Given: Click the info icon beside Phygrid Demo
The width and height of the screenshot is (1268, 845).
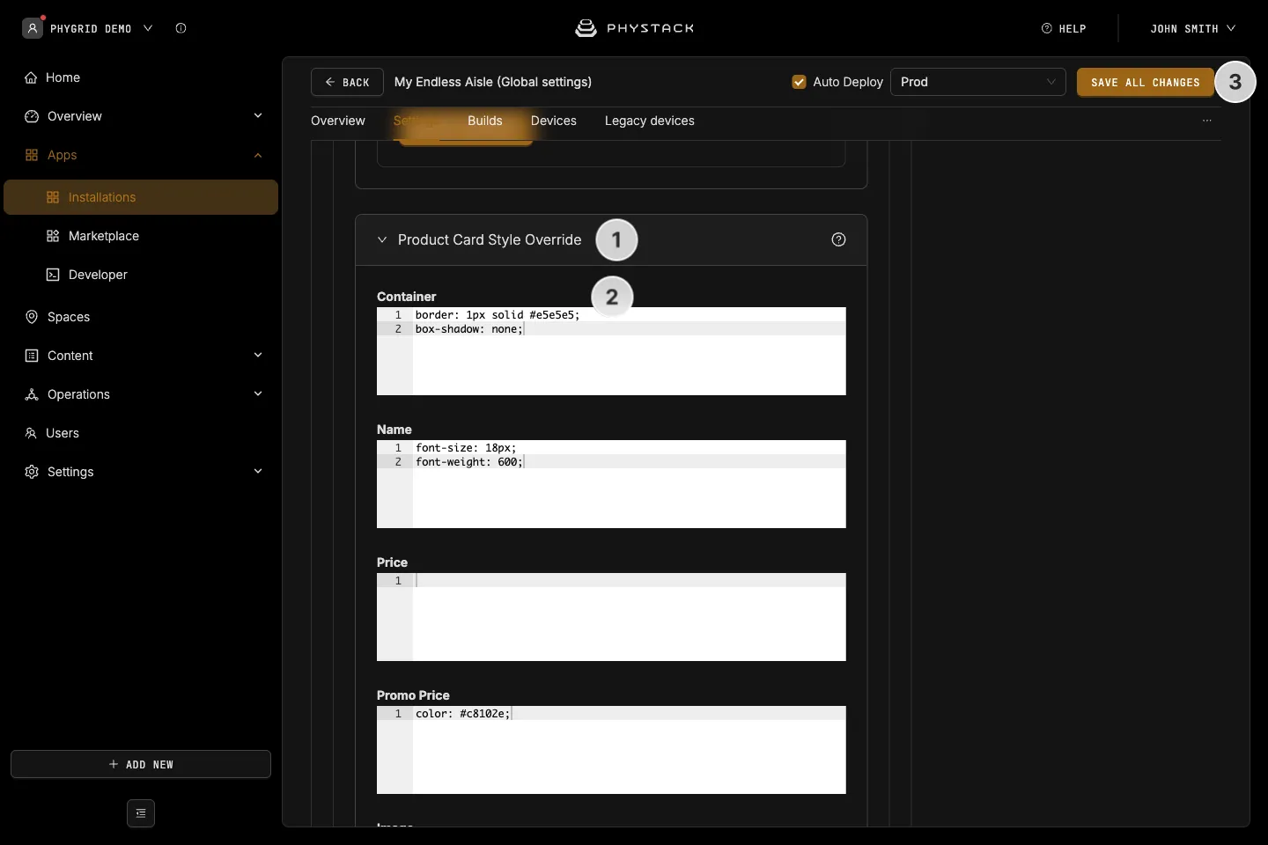Looking at the screenshot, I should [181, 28].
